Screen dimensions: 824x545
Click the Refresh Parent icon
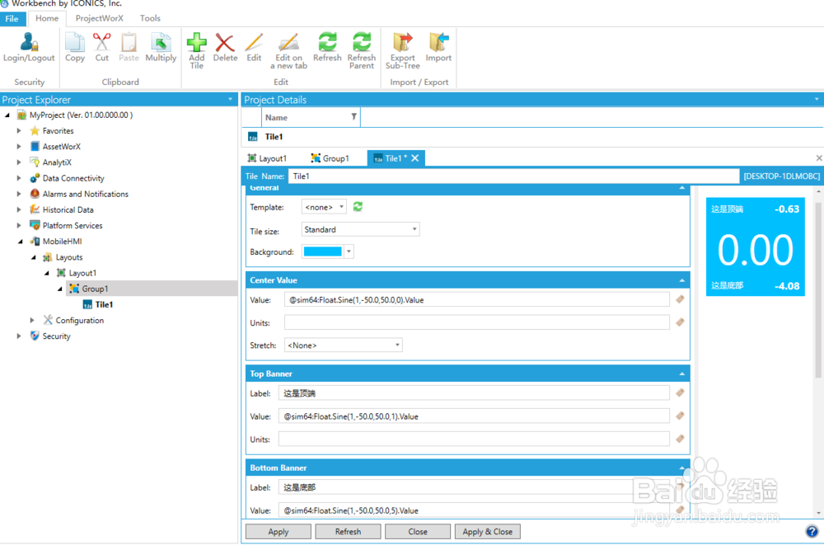pos(362,42)
